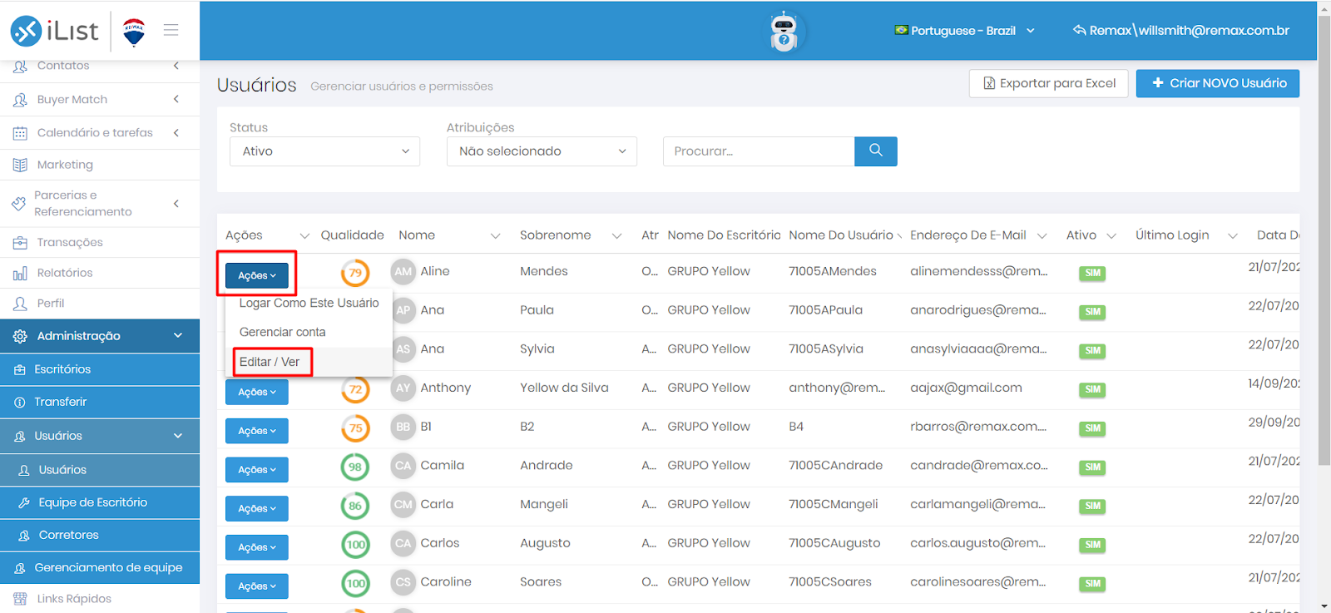Viewport: 1331px width, 613px height.
Task: Click the Relatórios chart icon
Action: [20, 273]
